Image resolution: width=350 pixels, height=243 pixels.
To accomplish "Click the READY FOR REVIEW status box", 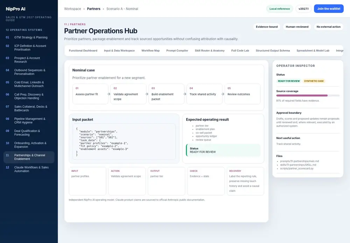I will tap(223, 150).
